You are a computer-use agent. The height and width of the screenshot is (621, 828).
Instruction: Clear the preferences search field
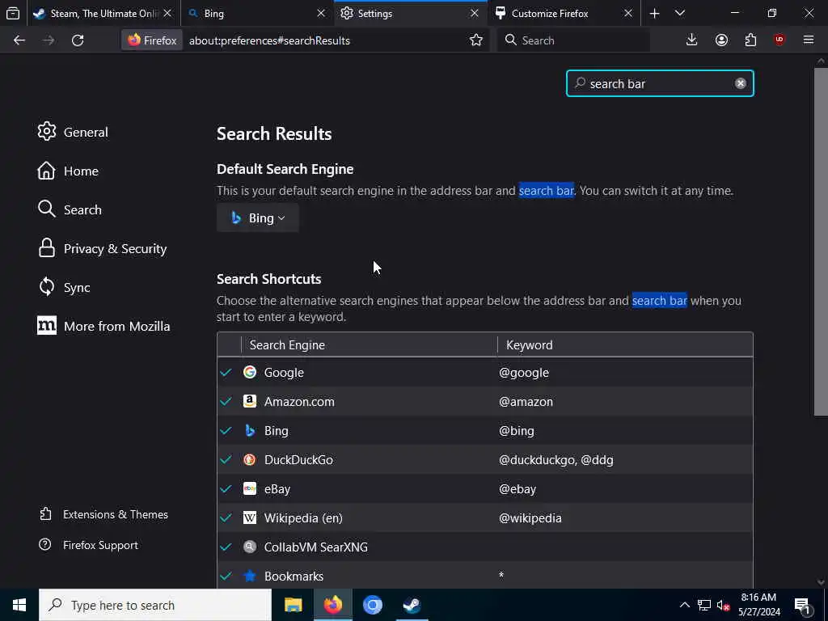741,83
